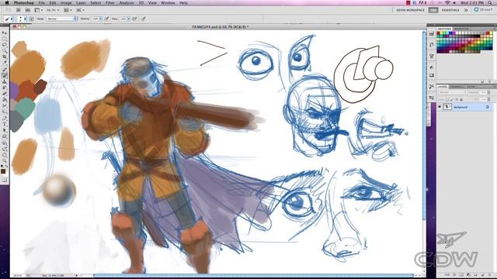Open the Window menu
497x279 pixels.
tap(168, 3)
